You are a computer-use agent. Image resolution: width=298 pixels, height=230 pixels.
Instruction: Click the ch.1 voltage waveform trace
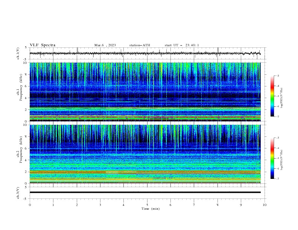(x=145, y=53)
